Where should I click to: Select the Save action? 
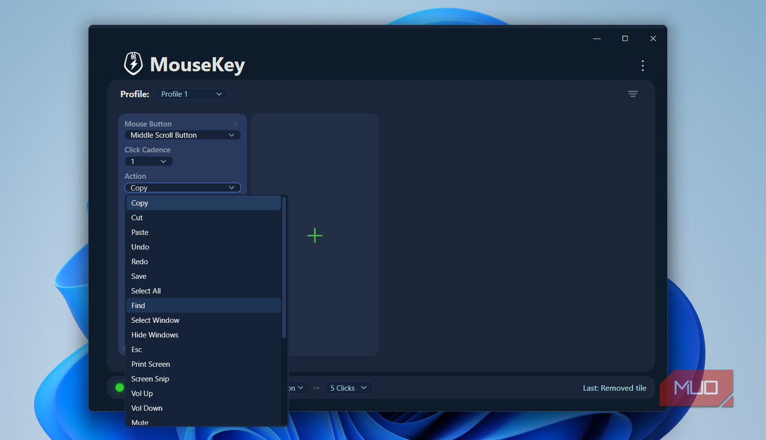204,276
